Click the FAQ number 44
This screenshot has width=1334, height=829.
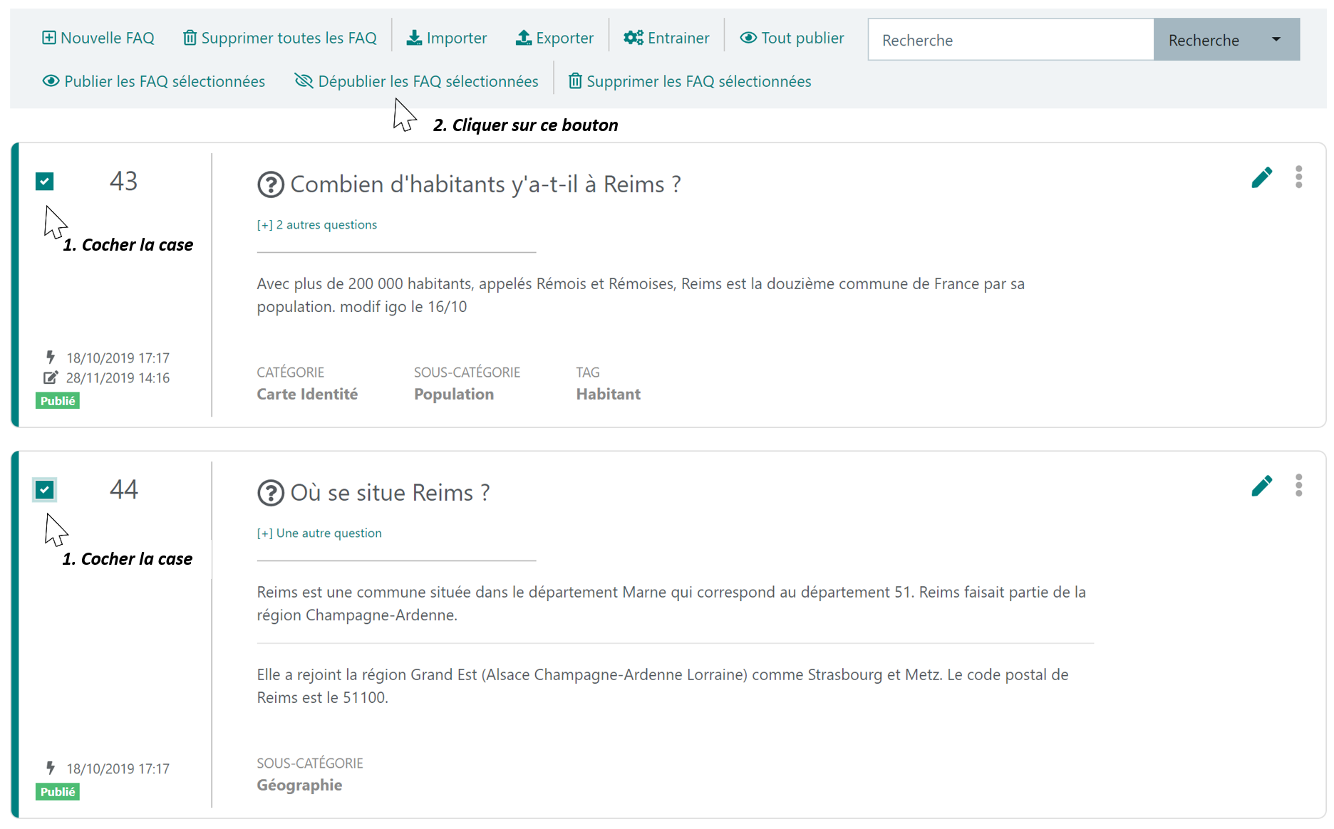pos(123,489)
